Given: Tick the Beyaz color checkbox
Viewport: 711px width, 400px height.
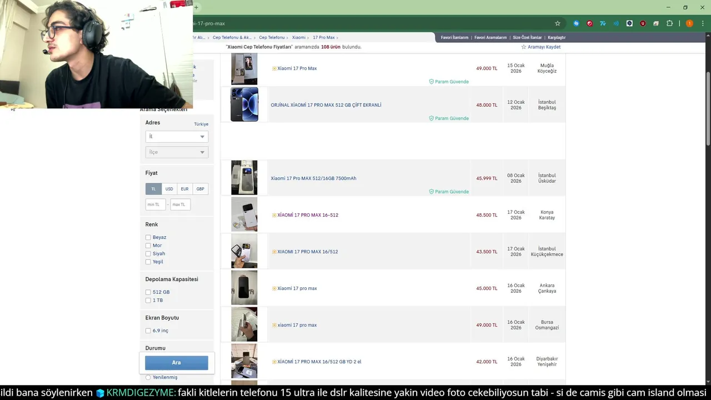Looking at the screenshot, I should click(x=148, y=237).
